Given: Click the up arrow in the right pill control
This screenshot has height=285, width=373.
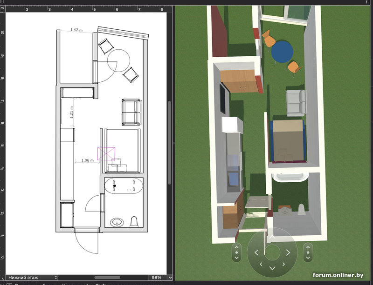Looking at the screenshot, I should point(308,247).
